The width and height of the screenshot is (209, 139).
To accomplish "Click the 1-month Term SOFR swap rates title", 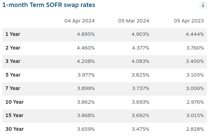I will click(x=49, y=5).
